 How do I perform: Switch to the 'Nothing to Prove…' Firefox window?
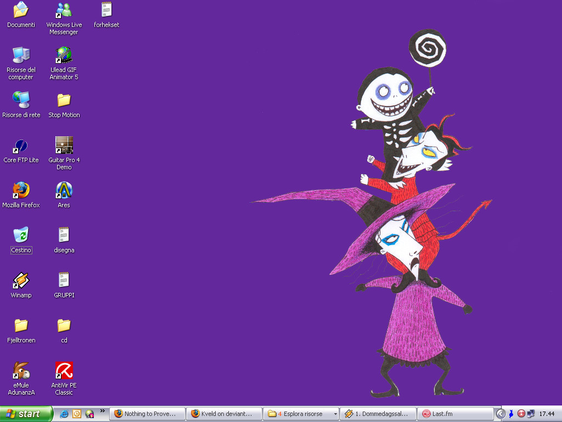[x=147, y=414]
